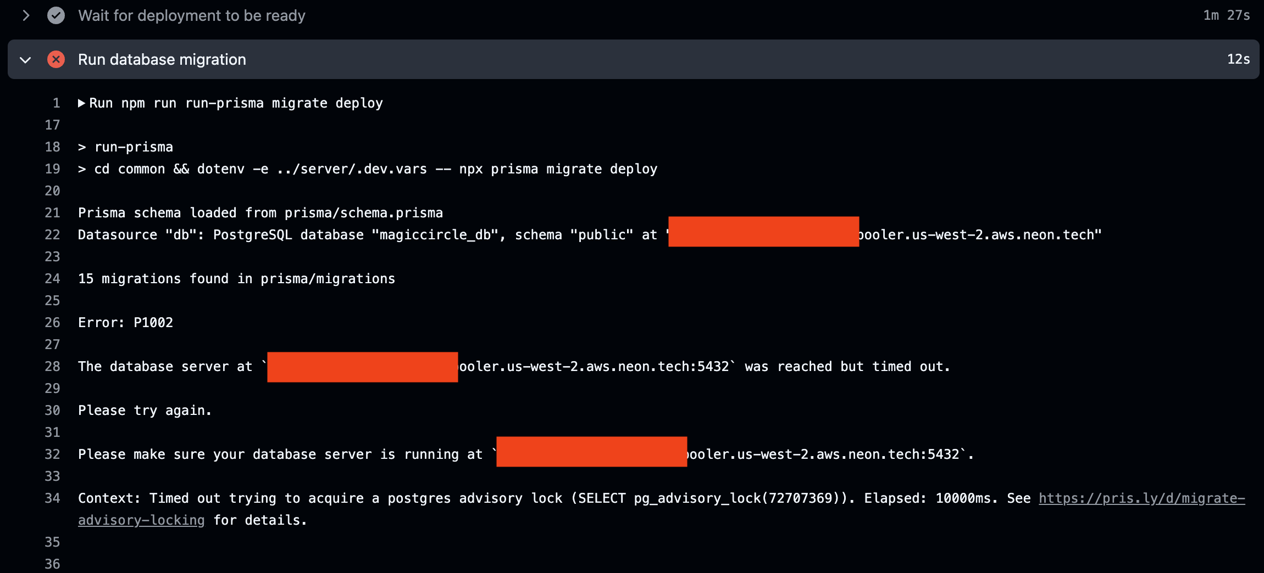The width and height of the screenshot is (1264, 573).
Task: Click line number 26 for Error P1002
Action: (52, 323)
